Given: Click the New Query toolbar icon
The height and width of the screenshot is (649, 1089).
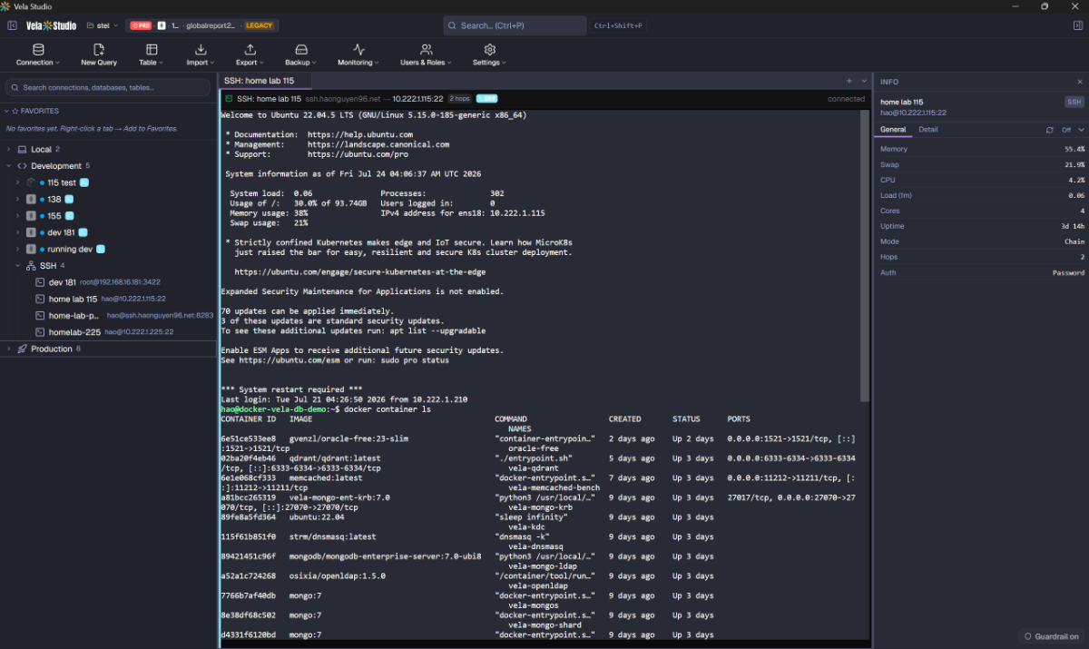Looking at the screenshot, I should click(99, 54).
